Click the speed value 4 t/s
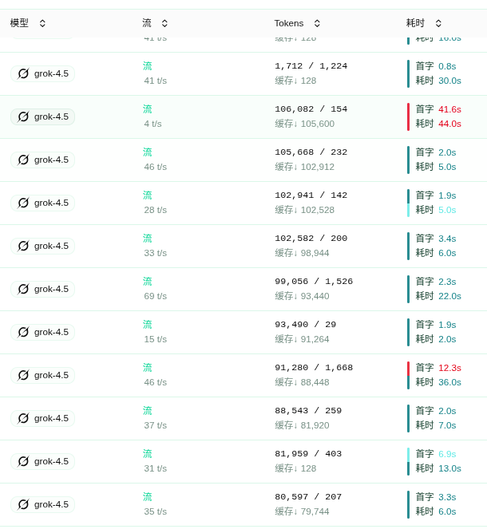 point(152,124)
